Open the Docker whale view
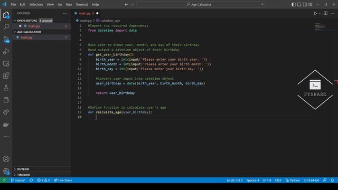338x190 pixels. tap(6, 125)
